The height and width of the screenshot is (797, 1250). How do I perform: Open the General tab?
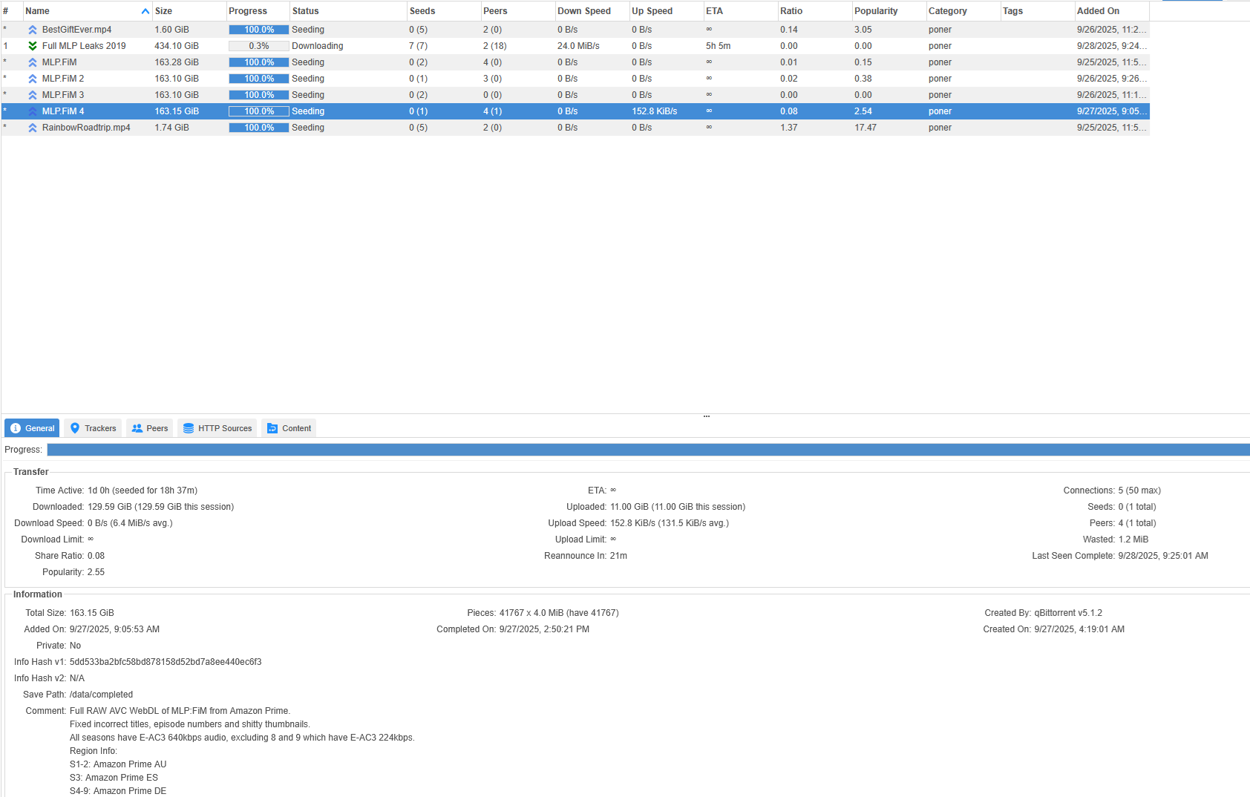coord(32,428)
